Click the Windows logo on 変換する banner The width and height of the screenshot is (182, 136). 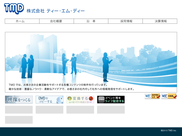coord(69,98)
